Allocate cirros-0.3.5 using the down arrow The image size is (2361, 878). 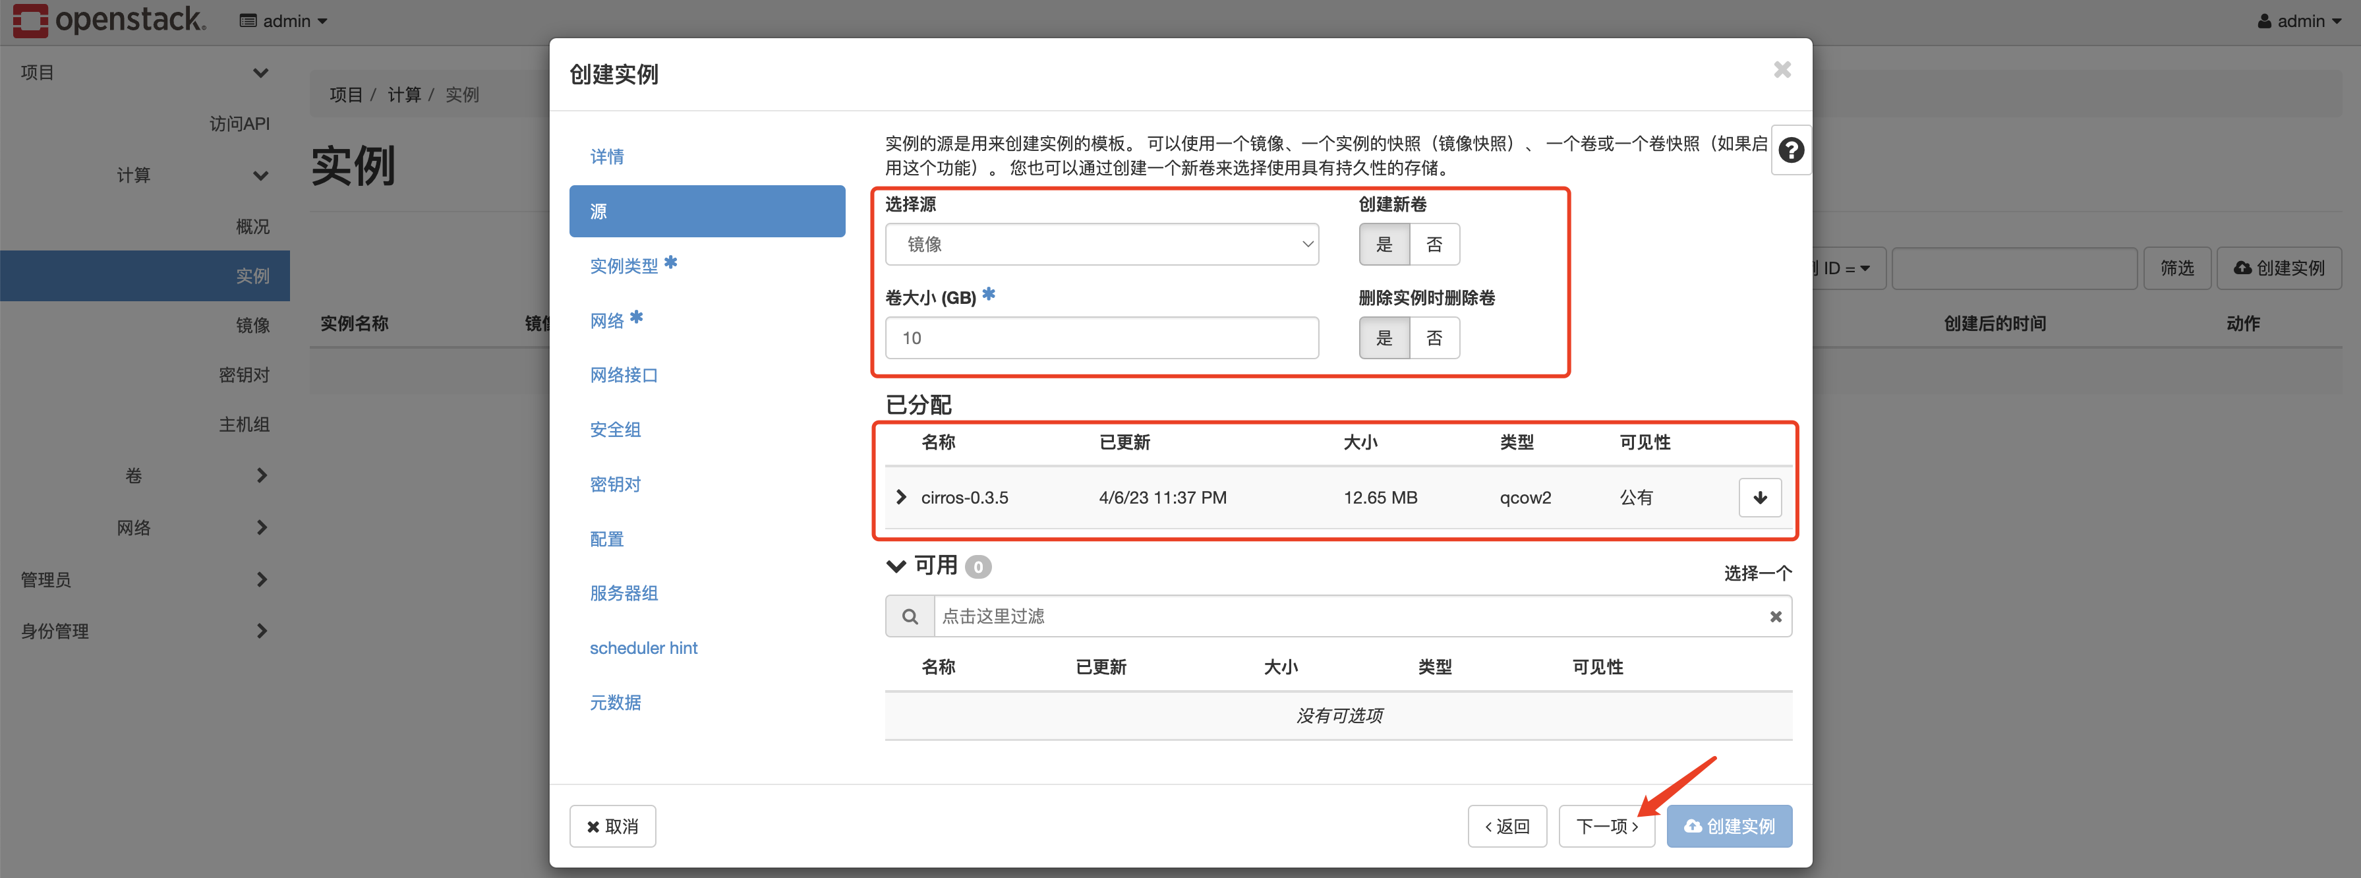[1760, 497]
